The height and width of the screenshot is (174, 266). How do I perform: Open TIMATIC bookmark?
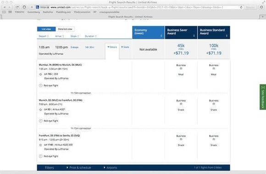point(20,12)
